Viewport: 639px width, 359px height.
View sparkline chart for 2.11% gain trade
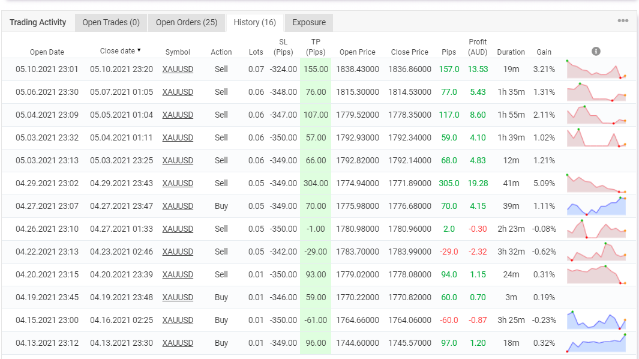(596, 115)
